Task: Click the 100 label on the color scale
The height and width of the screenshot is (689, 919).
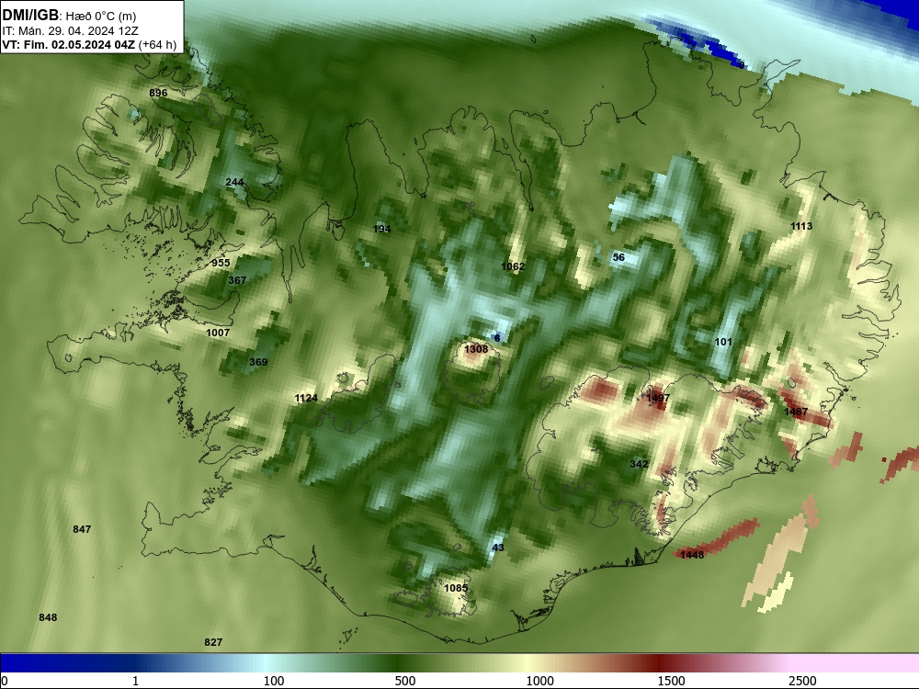Action: (x=274, y=681)
